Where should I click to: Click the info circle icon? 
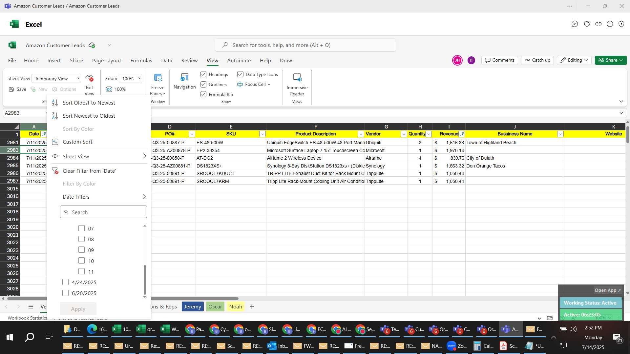(x=610, y=24)
